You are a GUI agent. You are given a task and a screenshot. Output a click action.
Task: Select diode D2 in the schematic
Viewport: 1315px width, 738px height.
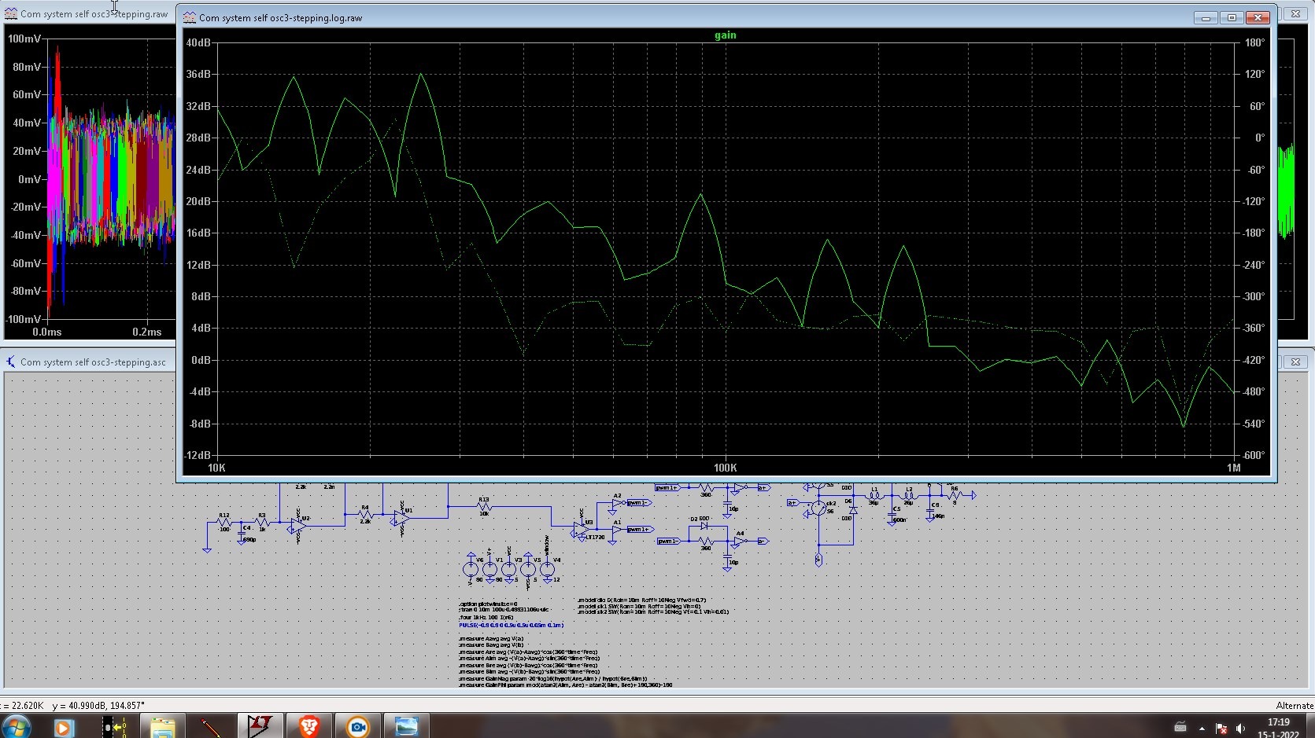point(704,526)
